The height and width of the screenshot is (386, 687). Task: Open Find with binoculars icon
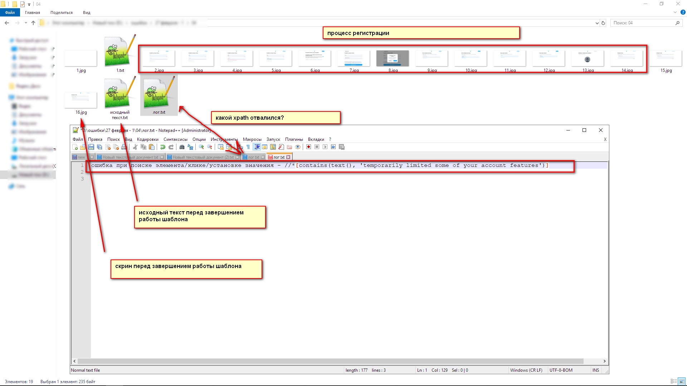click(x=182, y=147)
